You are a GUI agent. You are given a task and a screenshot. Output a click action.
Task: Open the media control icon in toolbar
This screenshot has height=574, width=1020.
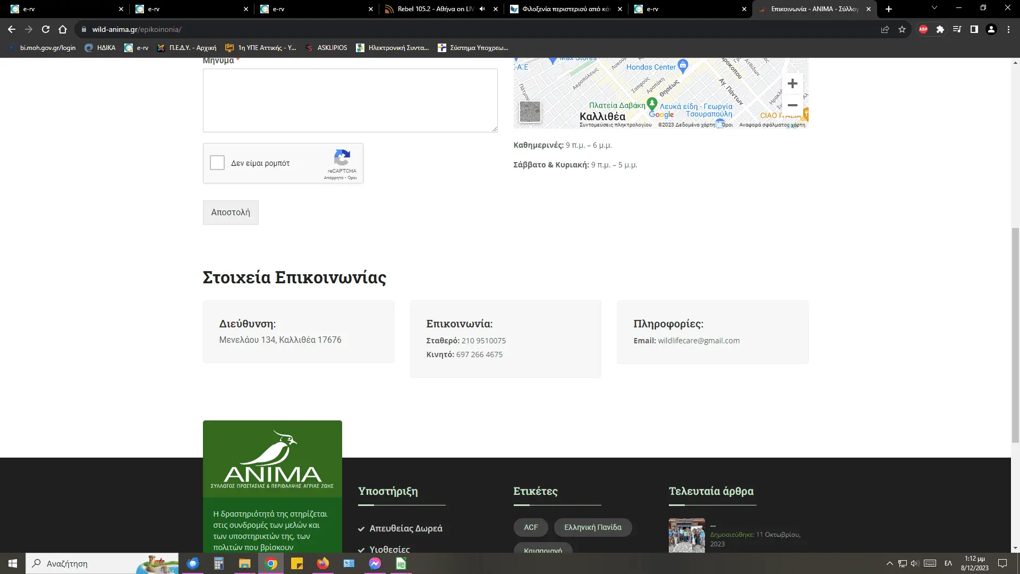click(957, 29)
